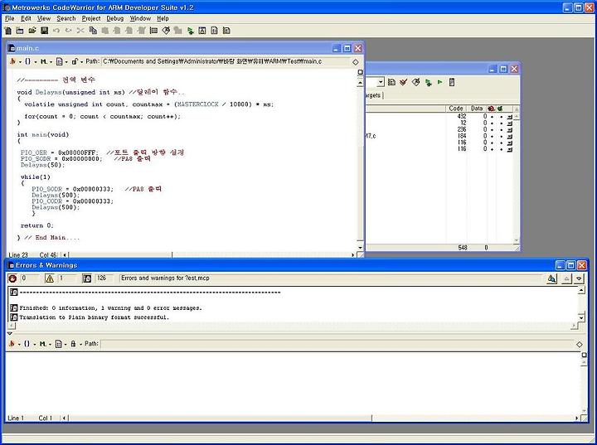597x445 pixels.
Task: Click the Path field of main.c window
Action: click(x=226, y=61)
